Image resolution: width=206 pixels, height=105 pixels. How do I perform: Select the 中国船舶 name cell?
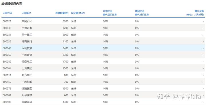[27, 82]
